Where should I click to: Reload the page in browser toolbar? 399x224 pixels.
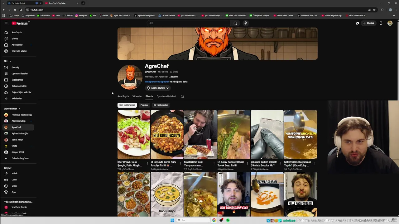(15, 10)
